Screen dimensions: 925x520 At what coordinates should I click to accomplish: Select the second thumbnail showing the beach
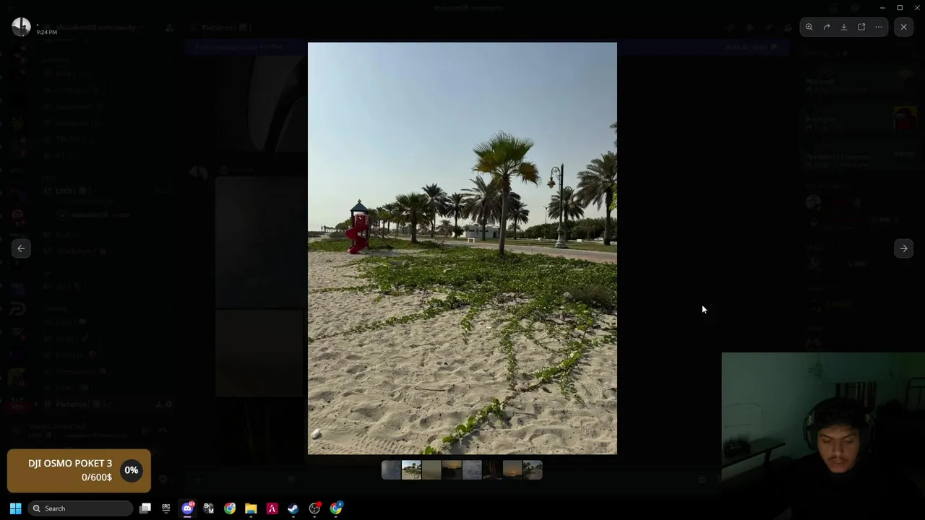pos(411,470)
